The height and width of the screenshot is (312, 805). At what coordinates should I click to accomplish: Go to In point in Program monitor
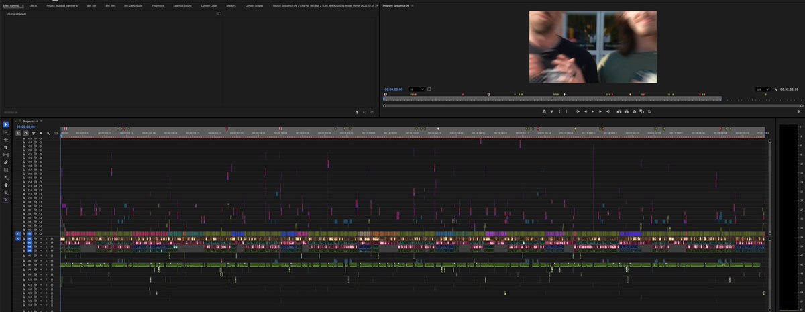pyautogui.click(x=578, y=111)
